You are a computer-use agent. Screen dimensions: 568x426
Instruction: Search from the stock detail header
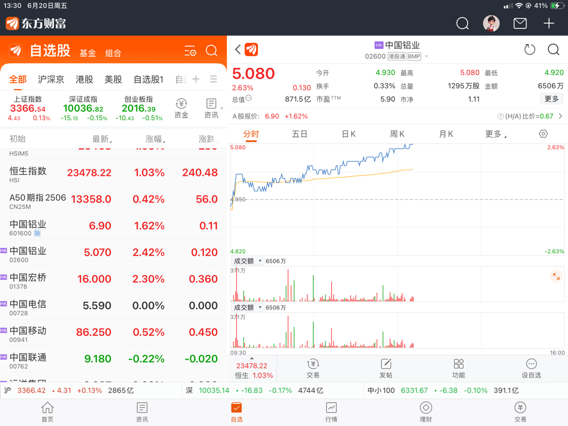point(554,49)
